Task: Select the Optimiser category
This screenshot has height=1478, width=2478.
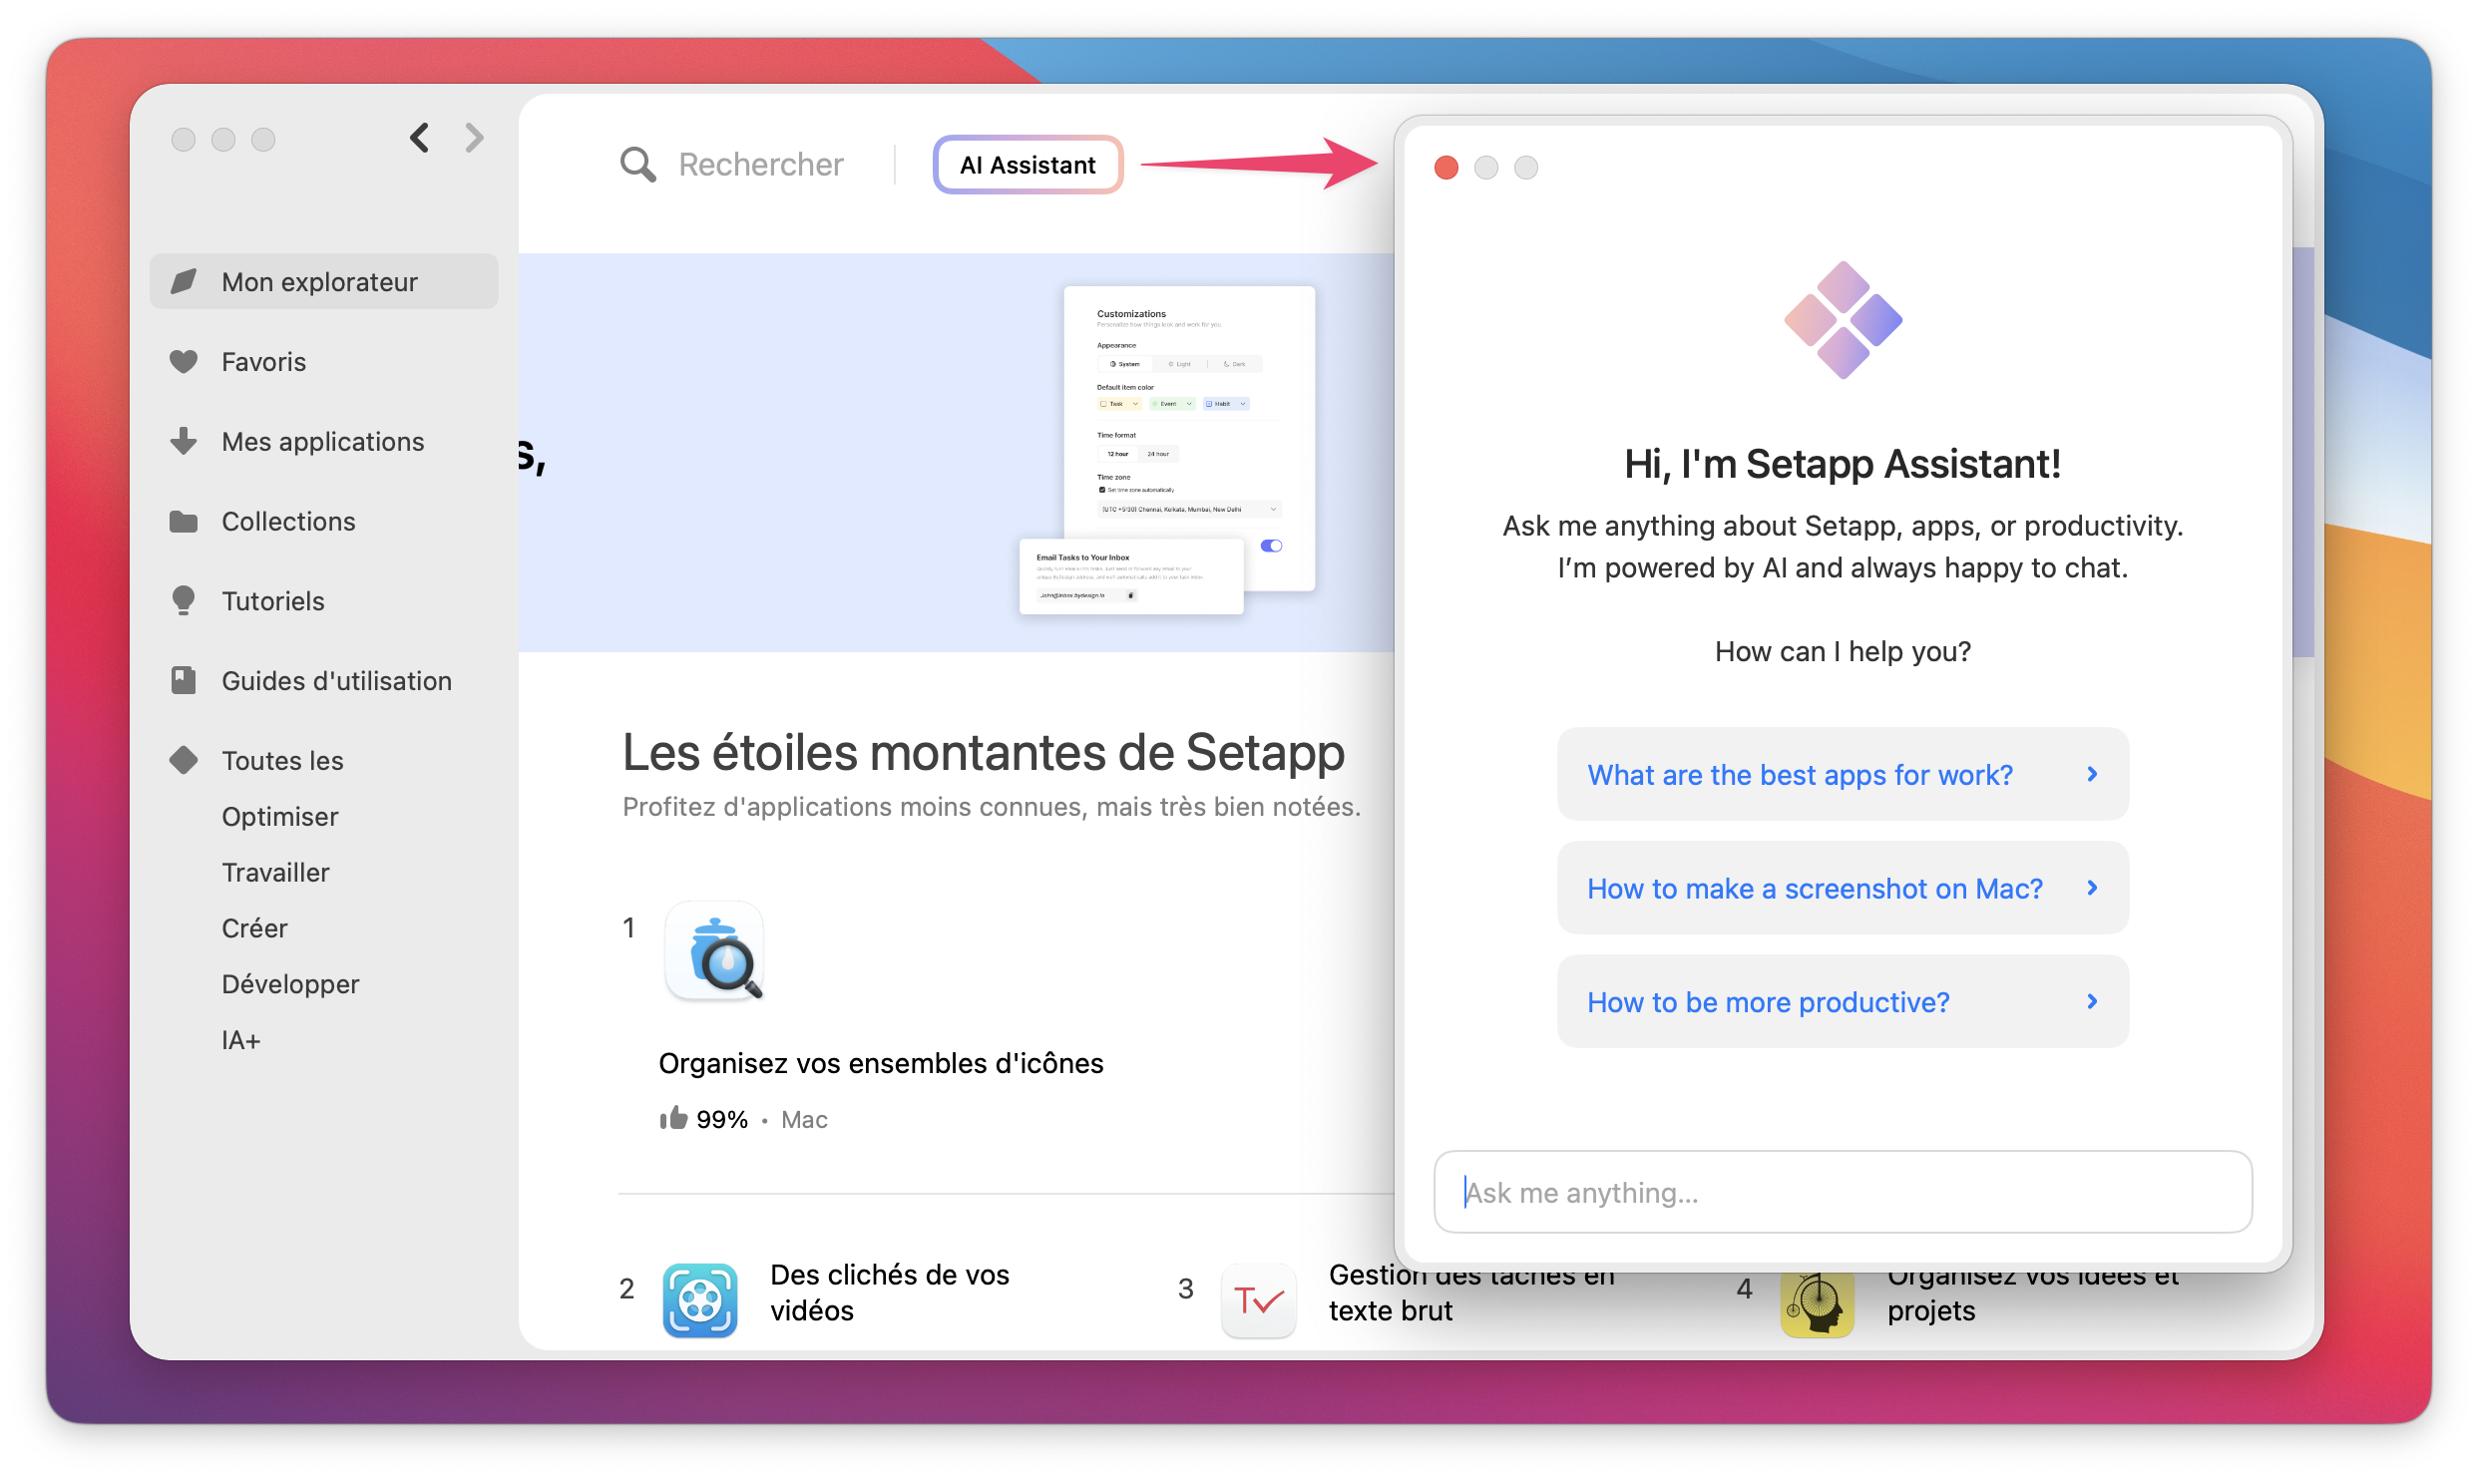Action: pos(280,817)
